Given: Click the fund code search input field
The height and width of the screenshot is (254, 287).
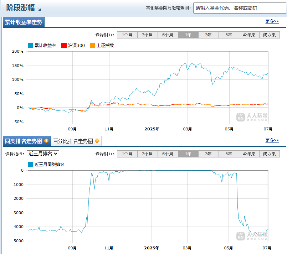Looking at the screenshot, I should [240, 8].
